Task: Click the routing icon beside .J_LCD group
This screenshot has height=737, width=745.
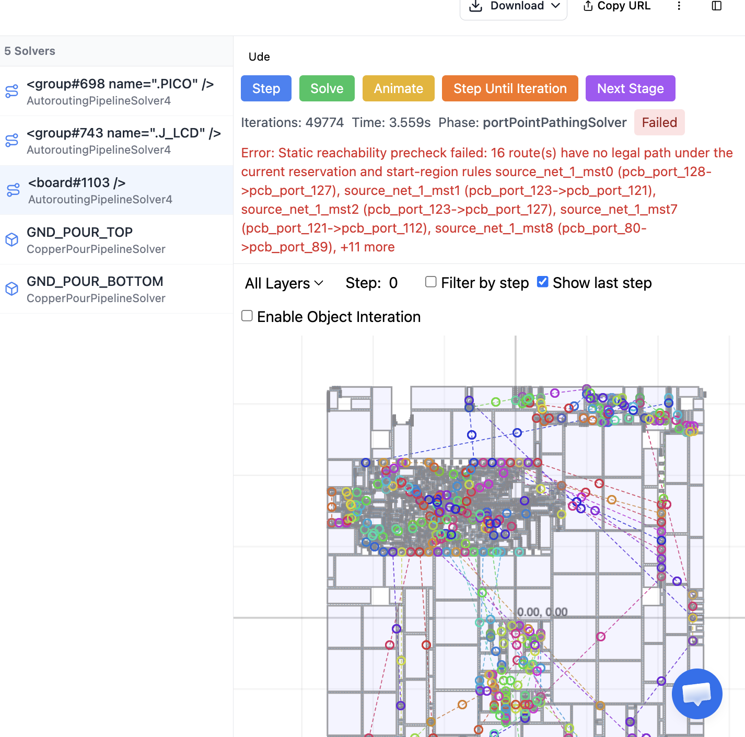Action: (x=11, y=141)
